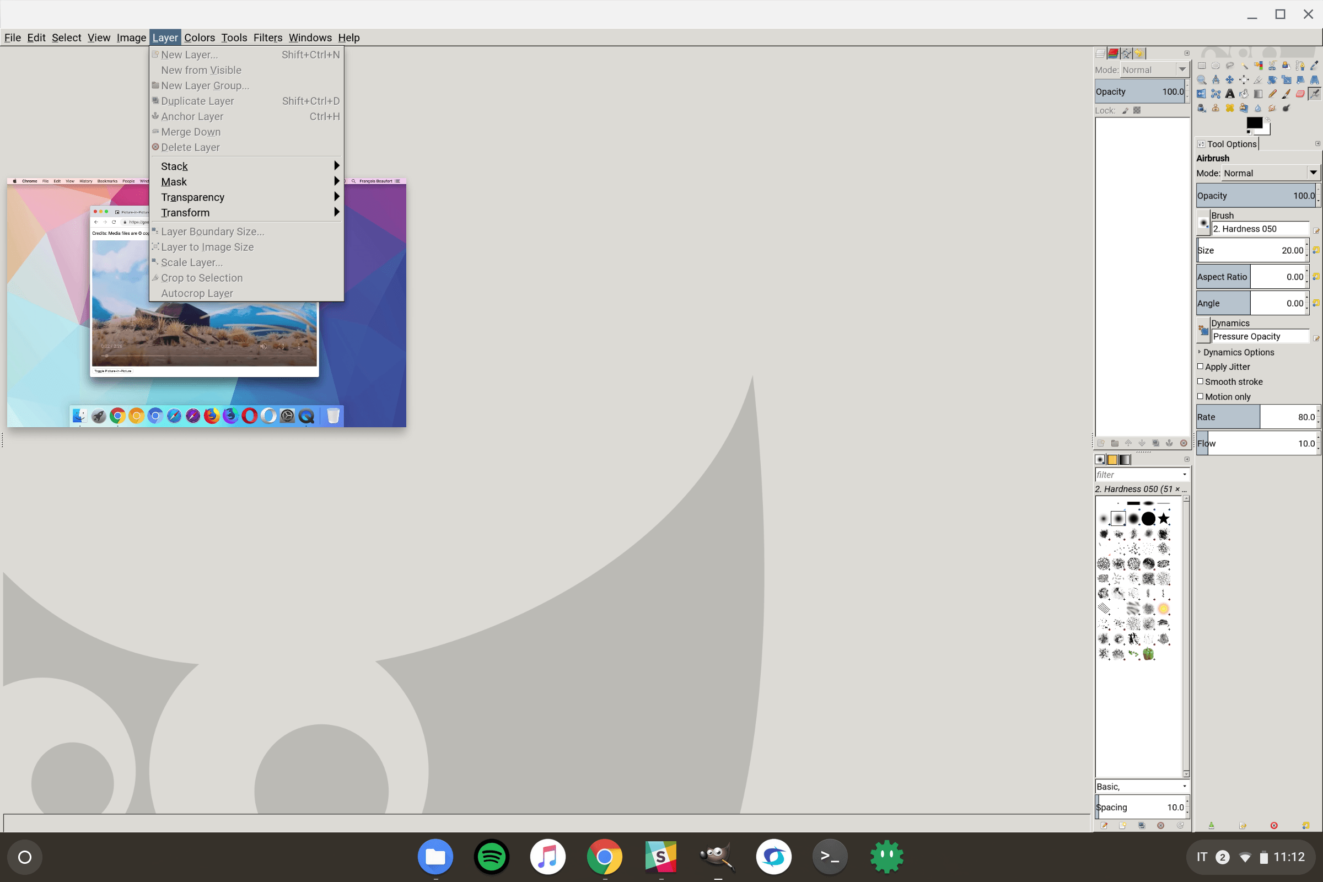This screenshot has width=1323, height=882.
Task: Open the Pressure Opacity dynamics editor
Action: (1317, 338)
